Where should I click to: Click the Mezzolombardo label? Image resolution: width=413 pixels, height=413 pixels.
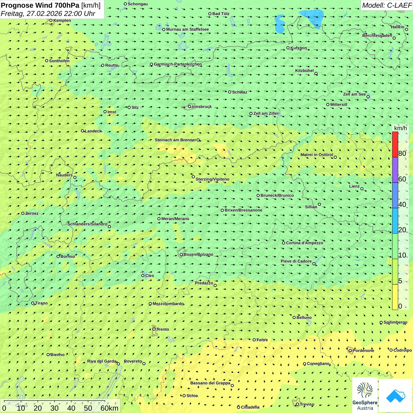coord(168,304)
